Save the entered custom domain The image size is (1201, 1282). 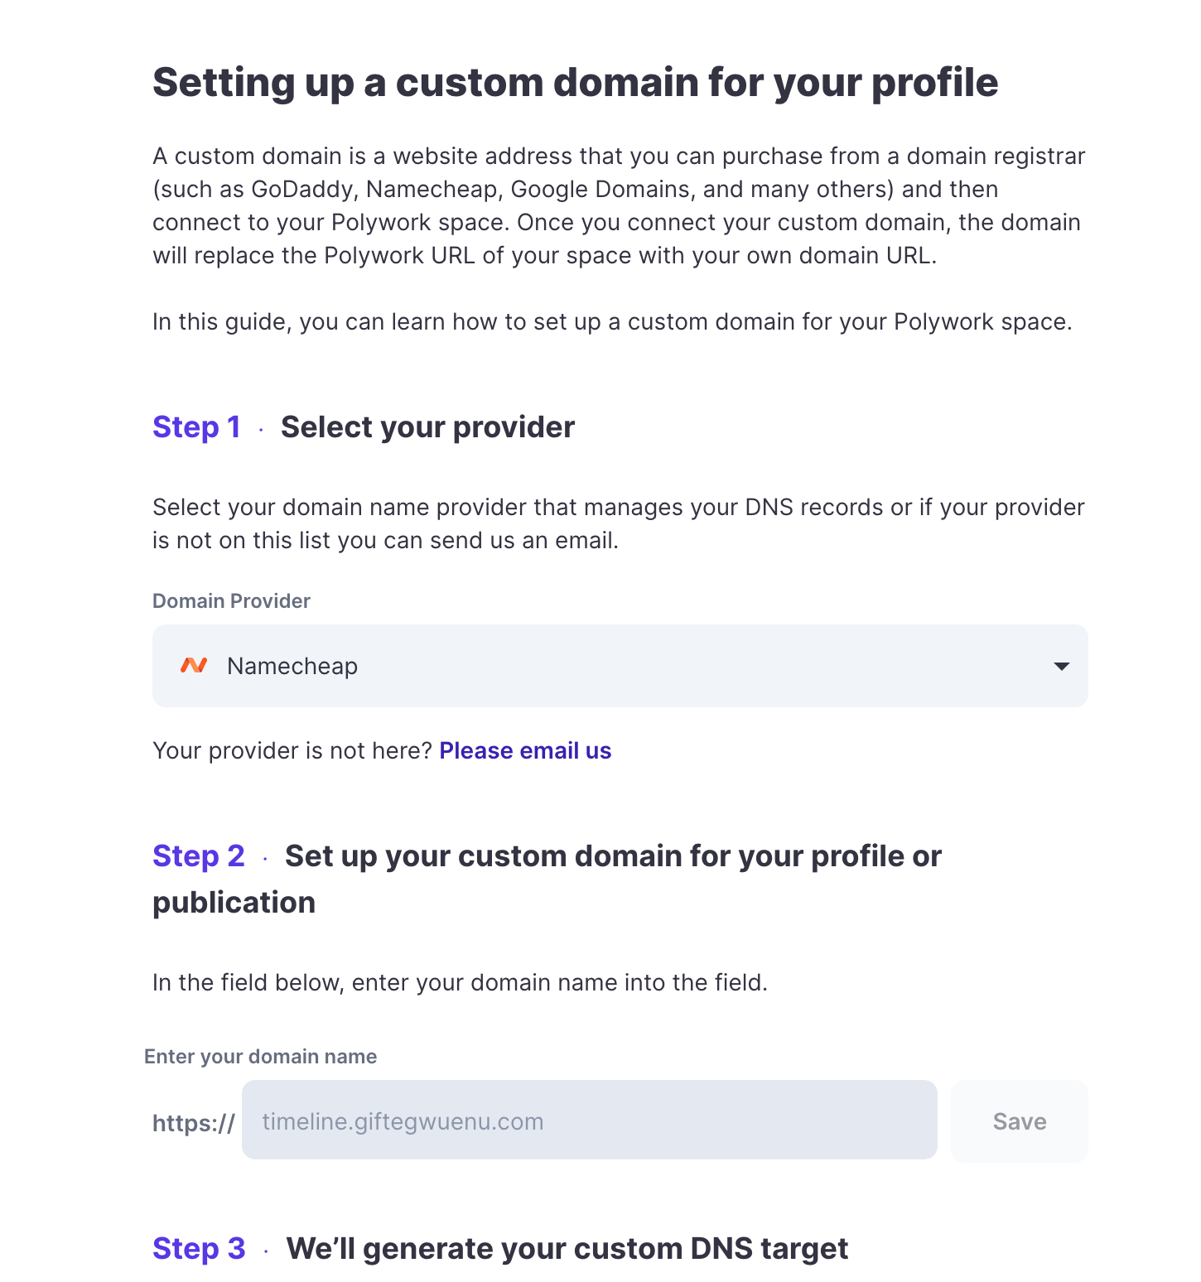(1019, 1121)
